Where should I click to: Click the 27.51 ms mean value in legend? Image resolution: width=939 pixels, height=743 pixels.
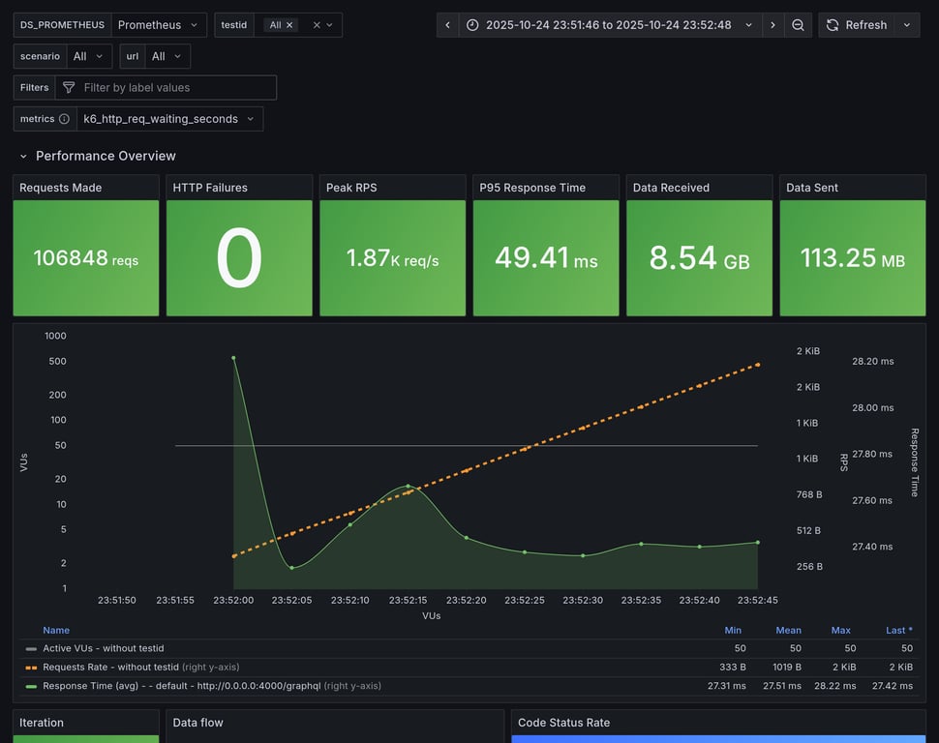click(781, 686)
